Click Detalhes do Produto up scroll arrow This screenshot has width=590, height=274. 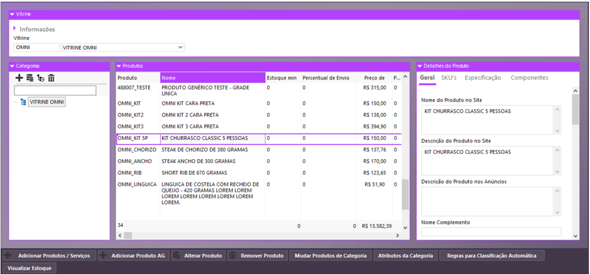click(575, 91)
